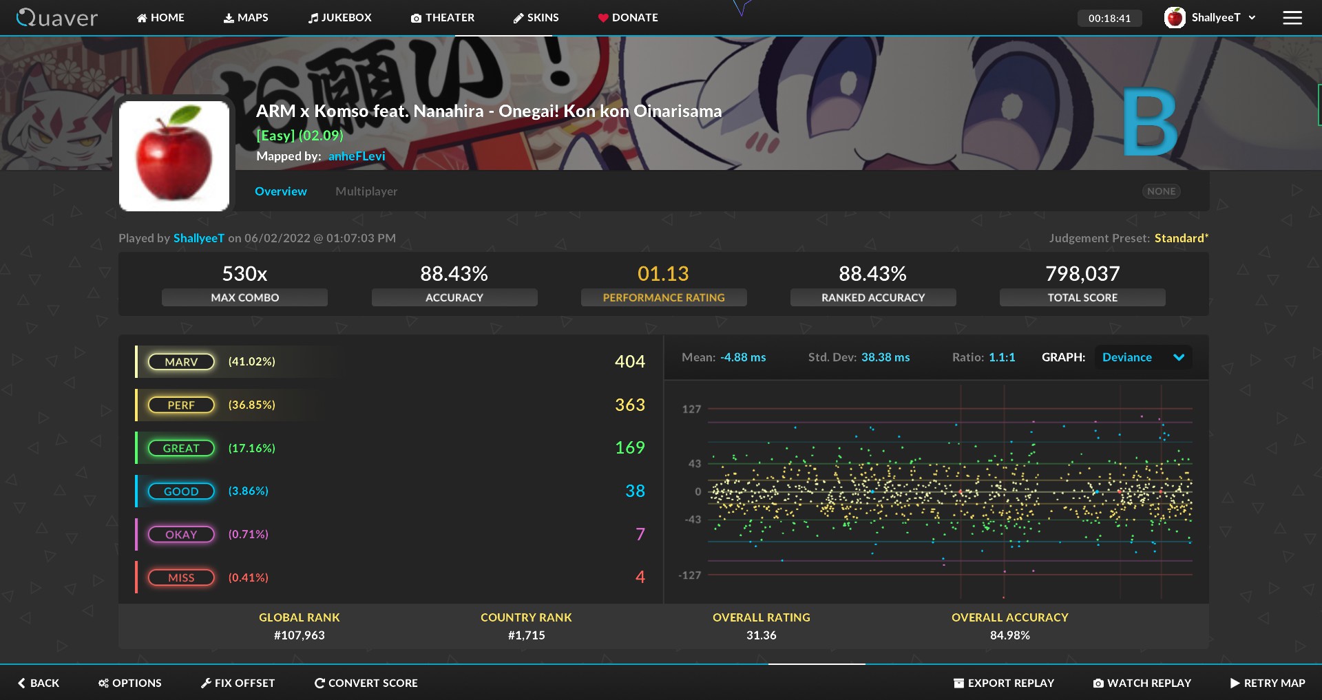Viewport: 1322px width, 700px height.
Task: Open the Jukebox music player
Action: click(340, 18)
